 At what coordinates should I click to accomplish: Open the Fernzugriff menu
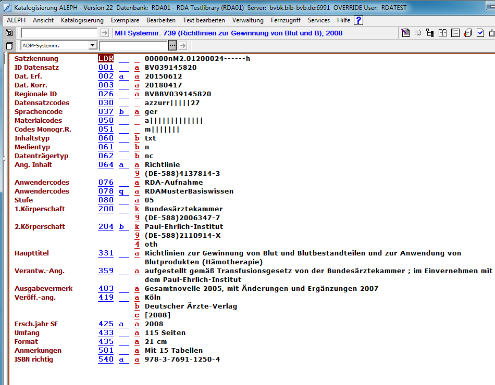pos(286,20)
